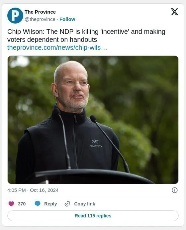Click the Arc'teryx logo in the photo

96,143
